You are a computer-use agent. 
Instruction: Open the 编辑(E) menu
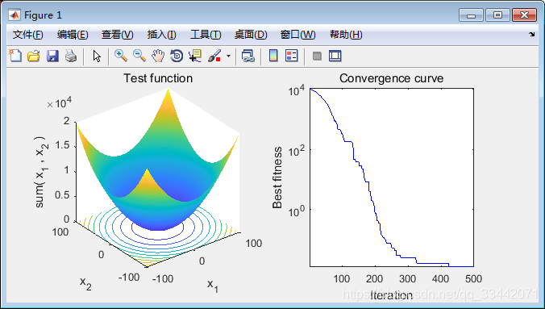pyautogui.click(x=73, y=35)
